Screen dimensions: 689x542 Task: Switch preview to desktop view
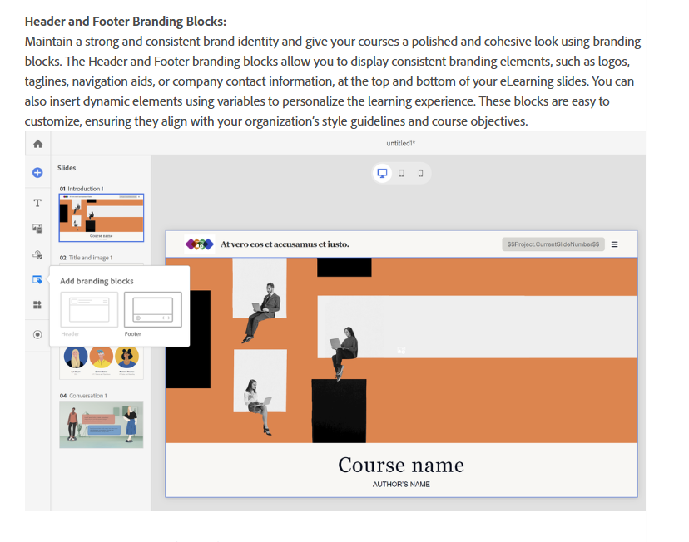pos(382,173)
